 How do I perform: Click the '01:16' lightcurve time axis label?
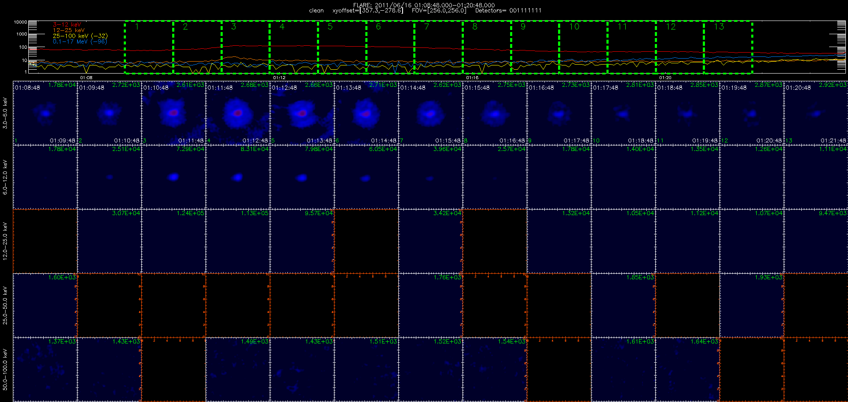472,78
